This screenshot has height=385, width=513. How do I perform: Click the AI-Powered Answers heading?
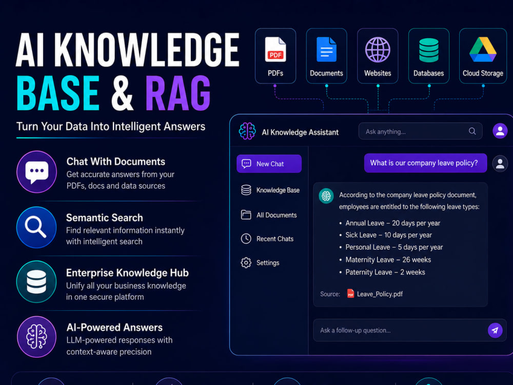tap(114, 328)
